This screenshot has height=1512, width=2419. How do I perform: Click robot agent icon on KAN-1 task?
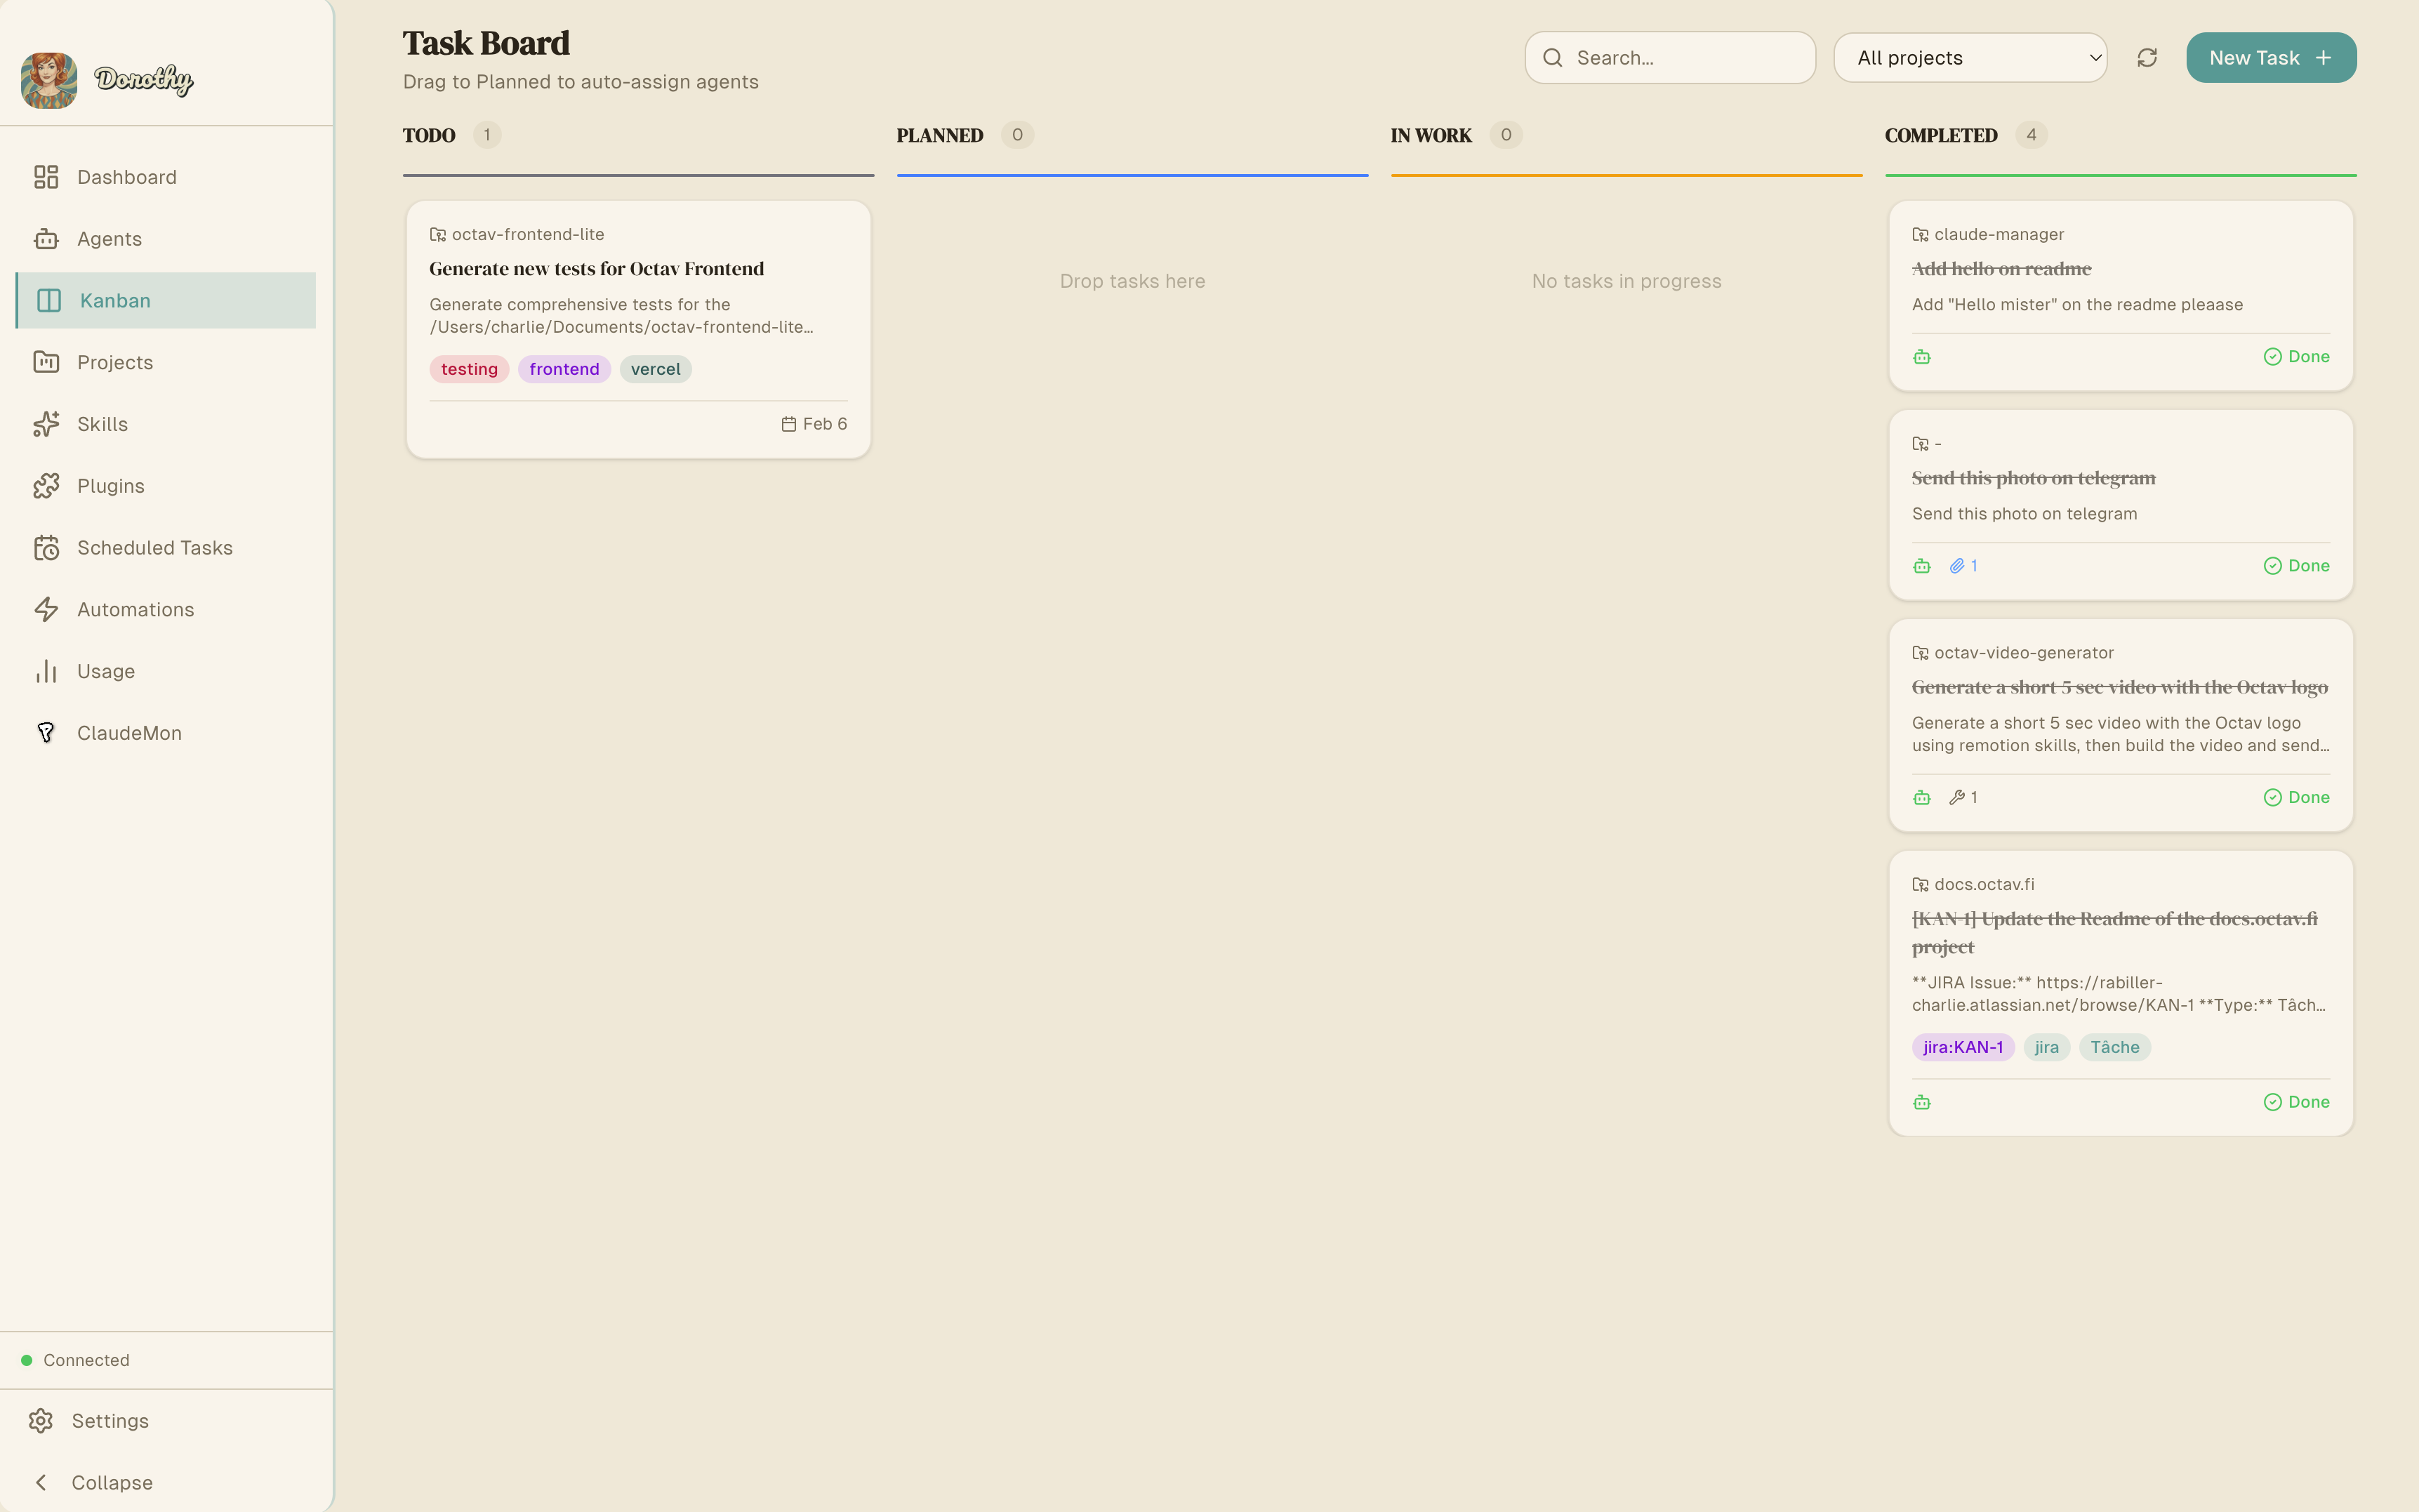click(x=1921, y=1102)
